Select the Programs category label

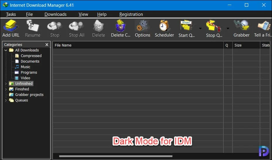pyautogui.click(x=29, y=72)
